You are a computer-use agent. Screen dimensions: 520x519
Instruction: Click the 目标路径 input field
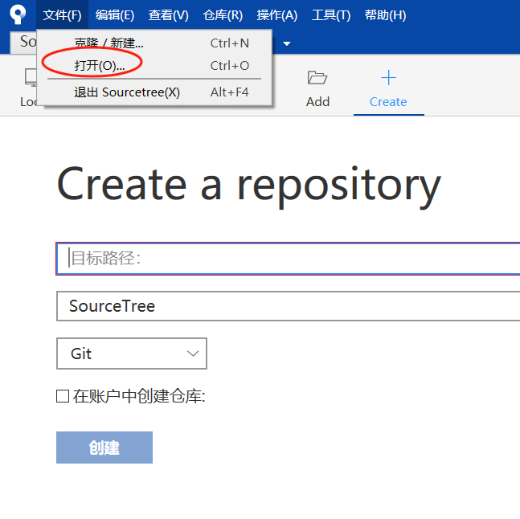288,259
